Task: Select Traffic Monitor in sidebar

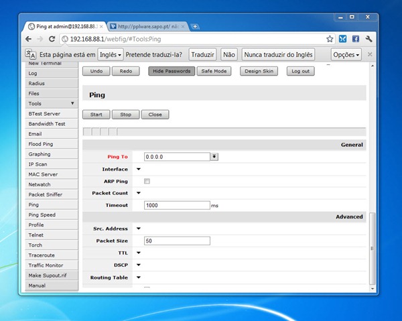Action: [x=52, y=265]
